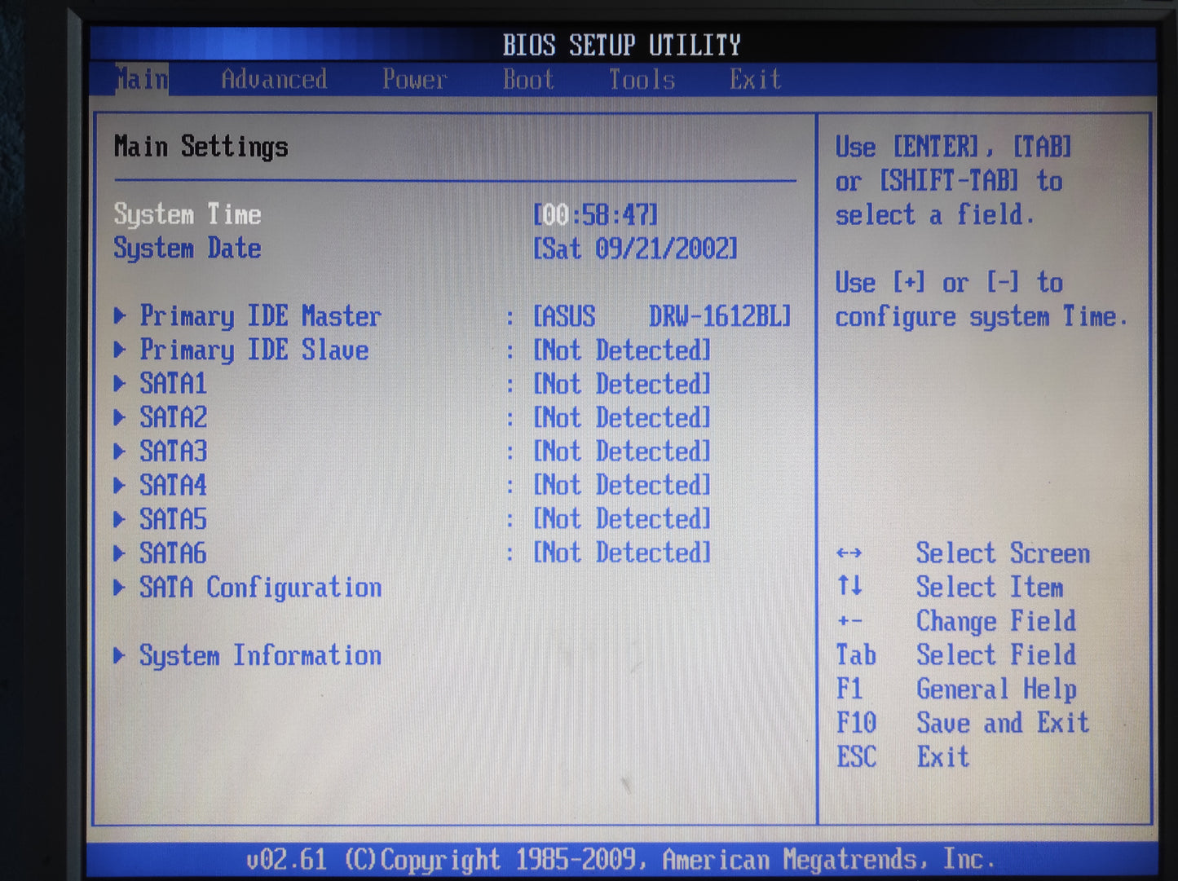Select the System Date value field
This screenshot has width=1178, height=881.
pos(635,249)
